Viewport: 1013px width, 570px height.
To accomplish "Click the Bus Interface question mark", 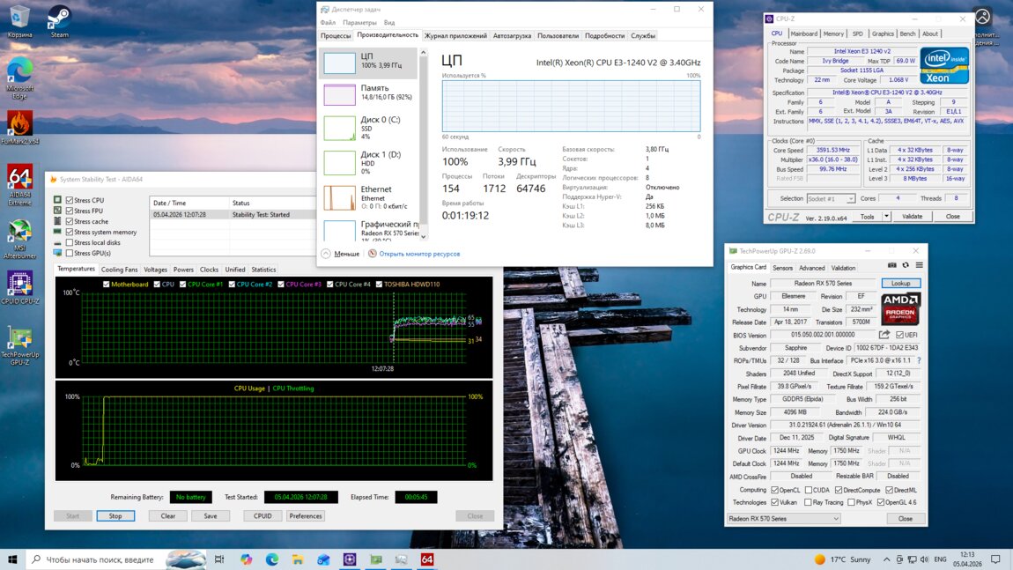I will [919, 360].
